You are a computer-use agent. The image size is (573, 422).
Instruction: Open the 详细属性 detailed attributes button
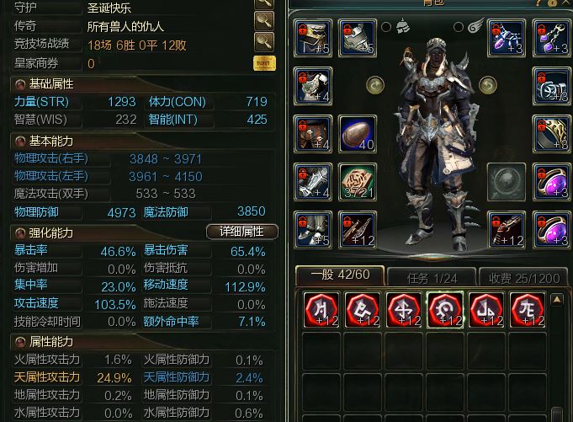[242, 232]
